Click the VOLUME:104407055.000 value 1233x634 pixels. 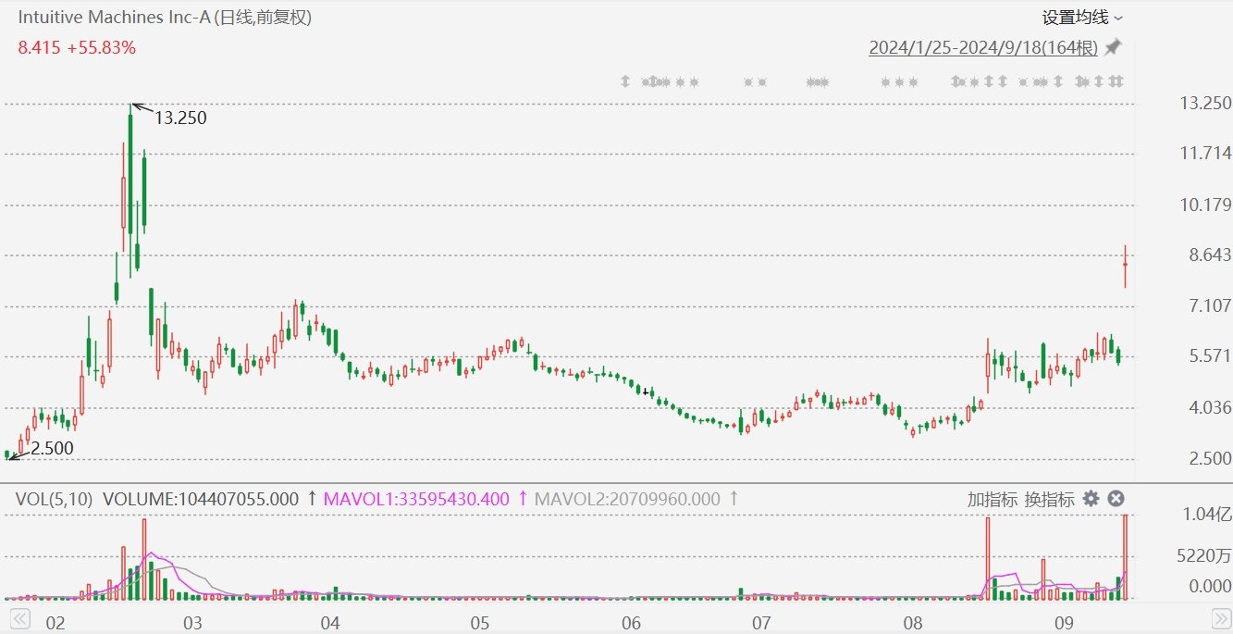(x=201, y=499)
